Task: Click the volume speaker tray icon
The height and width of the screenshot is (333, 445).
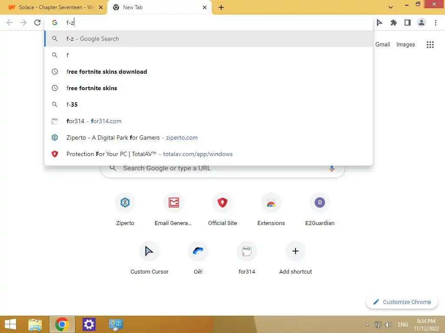Action: (388, 324)
